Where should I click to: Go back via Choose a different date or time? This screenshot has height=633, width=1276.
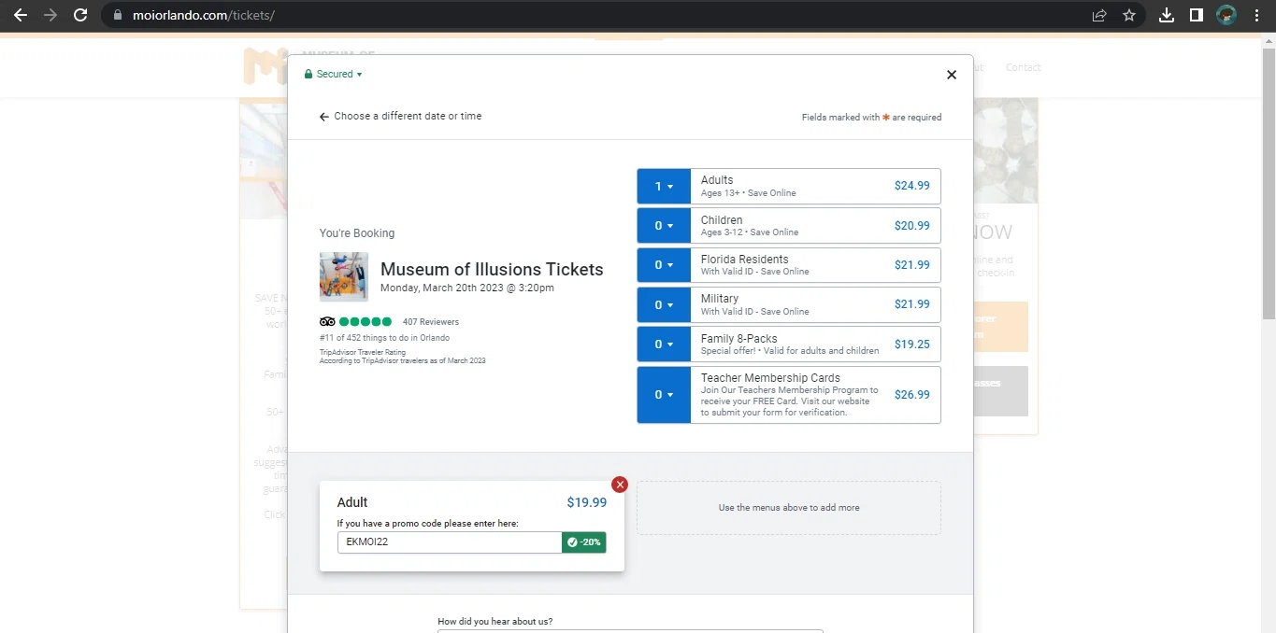(401, 117)
